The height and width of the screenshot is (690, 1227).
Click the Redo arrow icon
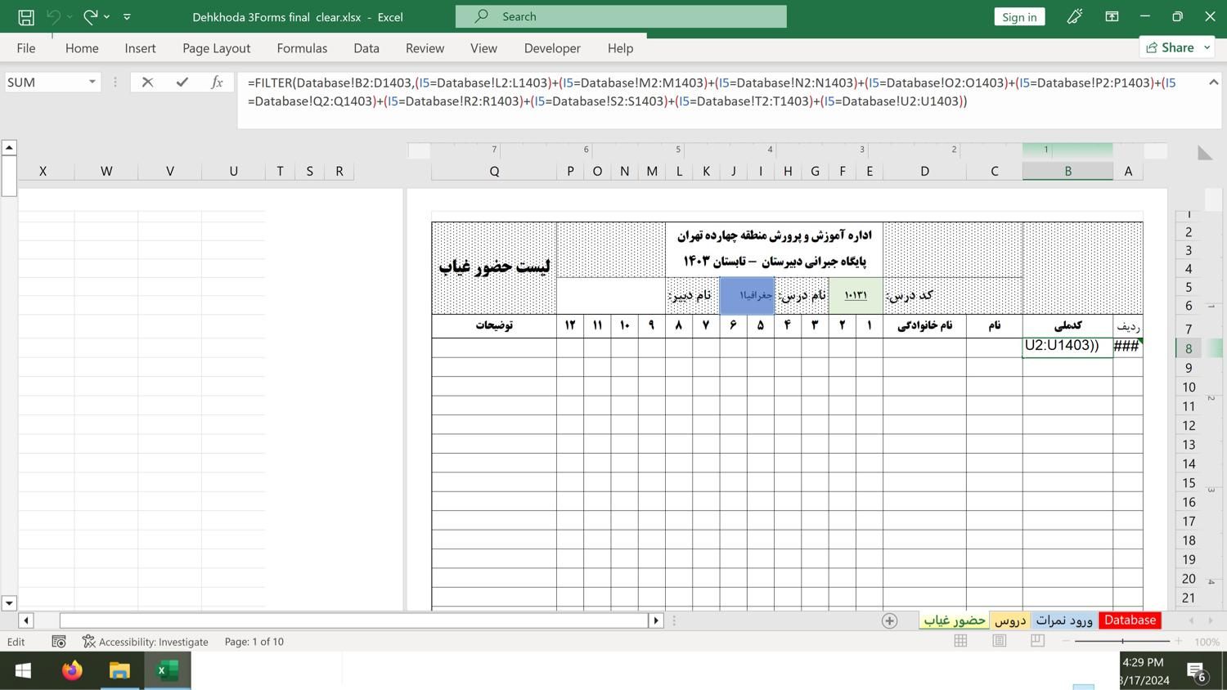pos(91,16)
